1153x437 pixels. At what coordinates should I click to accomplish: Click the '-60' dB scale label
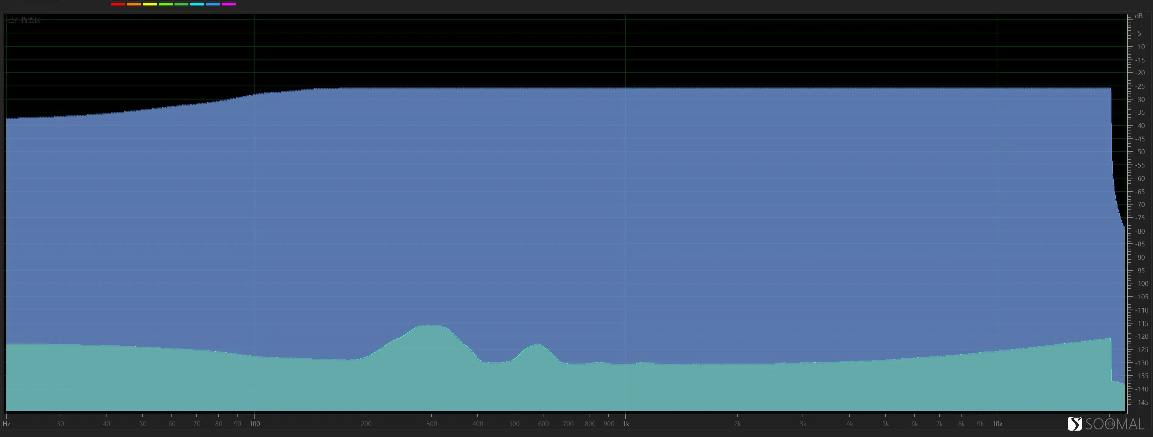pyautogui.click(x=1140, y=179)
